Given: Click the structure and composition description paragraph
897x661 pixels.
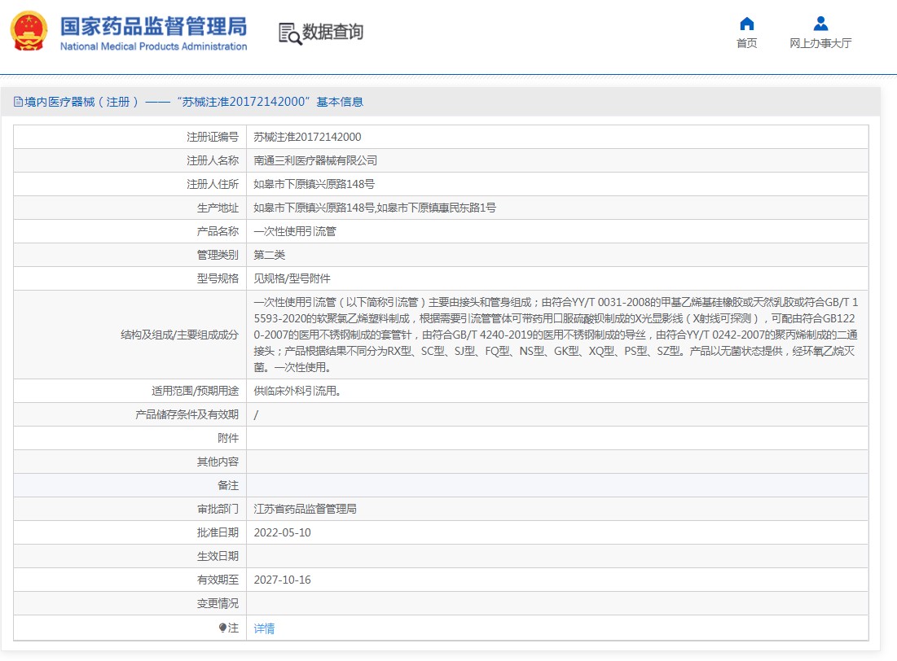Looking at the screenshot, I should click(556, 335).
